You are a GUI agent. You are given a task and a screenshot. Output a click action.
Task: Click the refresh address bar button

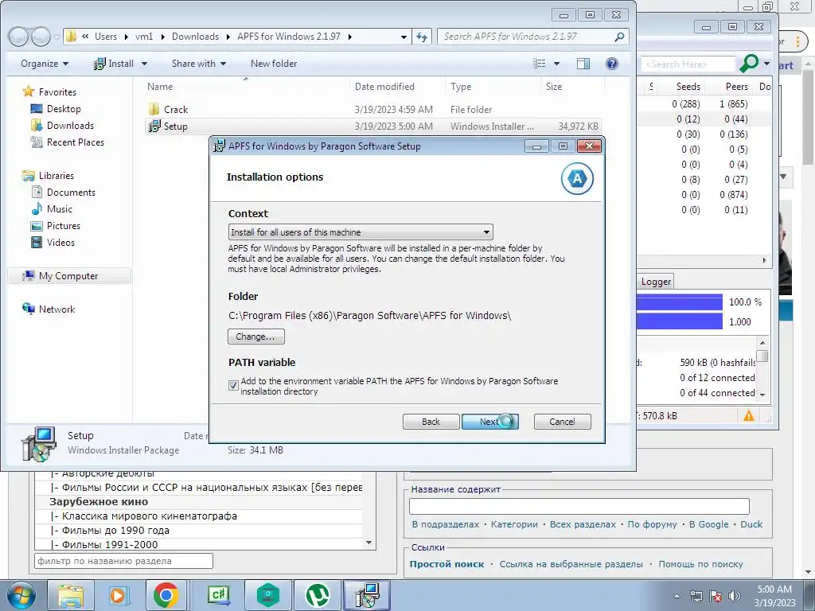(x=422, y=37)
